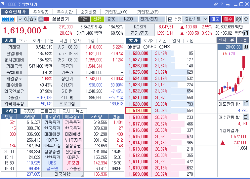Image resolution: width=250 pixels, height=179 pixels.
Task: Open the 뉴스 tab
Action: click(x=80, y=111)
